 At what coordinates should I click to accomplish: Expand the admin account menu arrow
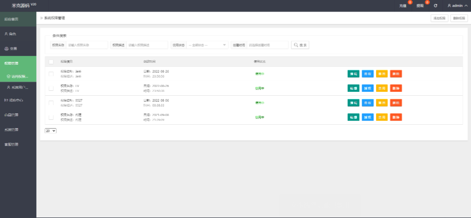[x=466, y=5]
